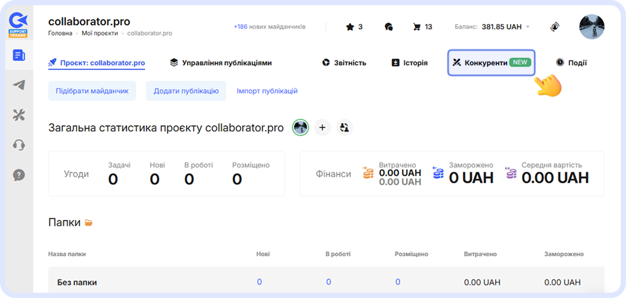Click the В роботі count 0 in Без папки row
This screenshot has width=626, height=298.
(x=329, y=282)
